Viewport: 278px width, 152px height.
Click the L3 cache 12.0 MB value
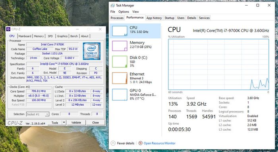[253, 129]
